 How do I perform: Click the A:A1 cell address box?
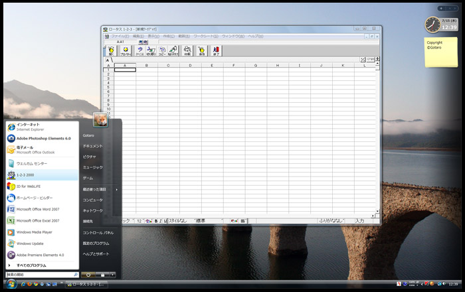click(121, 42)
